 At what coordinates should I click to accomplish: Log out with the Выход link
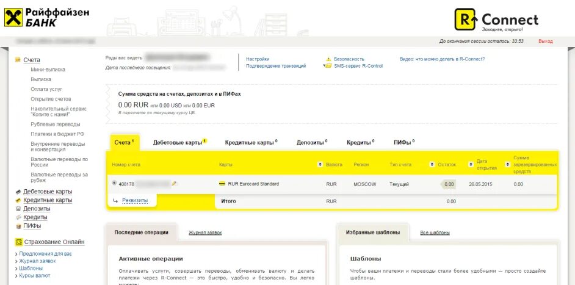pyautogui.click(x=546, y=41)
